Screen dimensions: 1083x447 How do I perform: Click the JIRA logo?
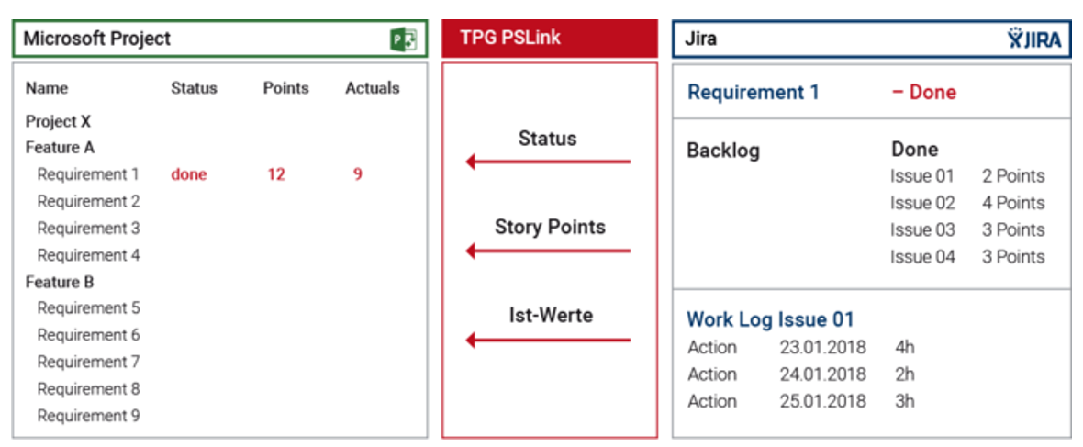pos(1033,39)
